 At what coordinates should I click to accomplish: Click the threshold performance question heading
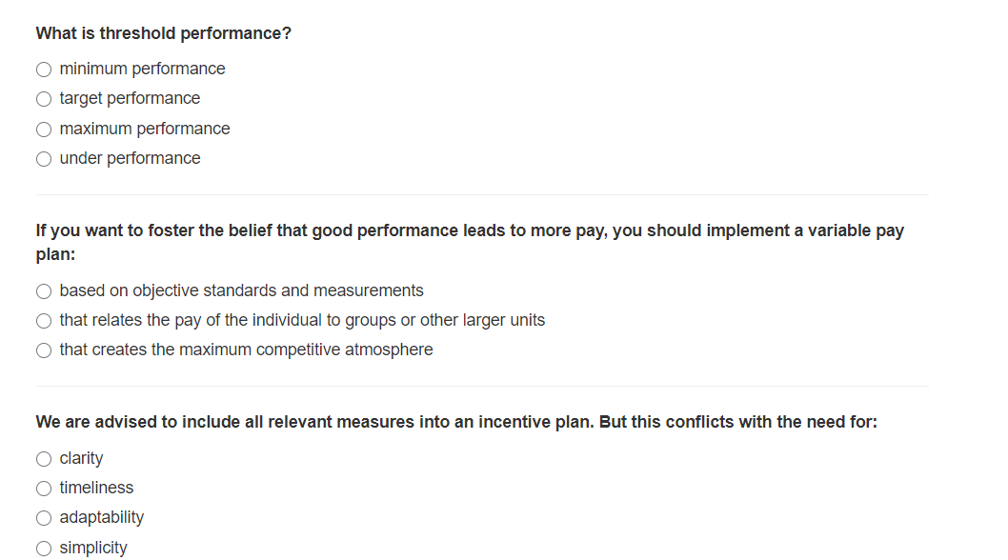163,32
